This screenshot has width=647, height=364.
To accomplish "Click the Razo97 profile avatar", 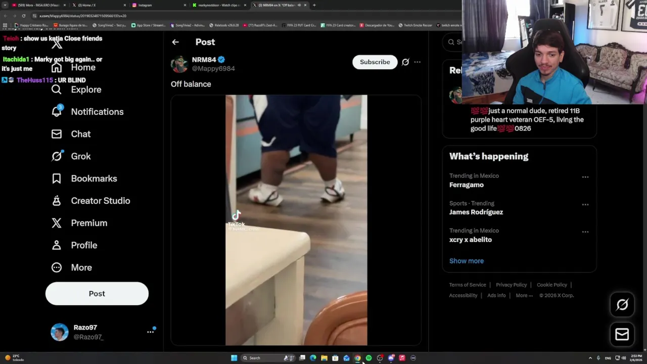I will click(x=60, y=332).
